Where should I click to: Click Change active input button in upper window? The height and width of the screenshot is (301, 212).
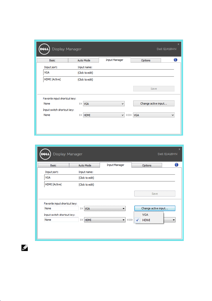(154, 104)
